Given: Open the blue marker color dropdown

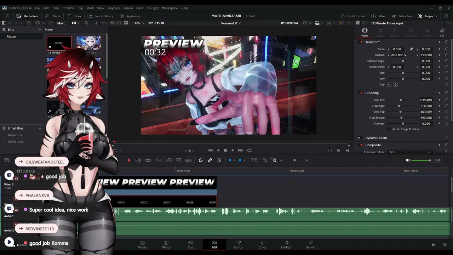Looking at the screenshot, I should pyautogui.click(x=245, y=160).
